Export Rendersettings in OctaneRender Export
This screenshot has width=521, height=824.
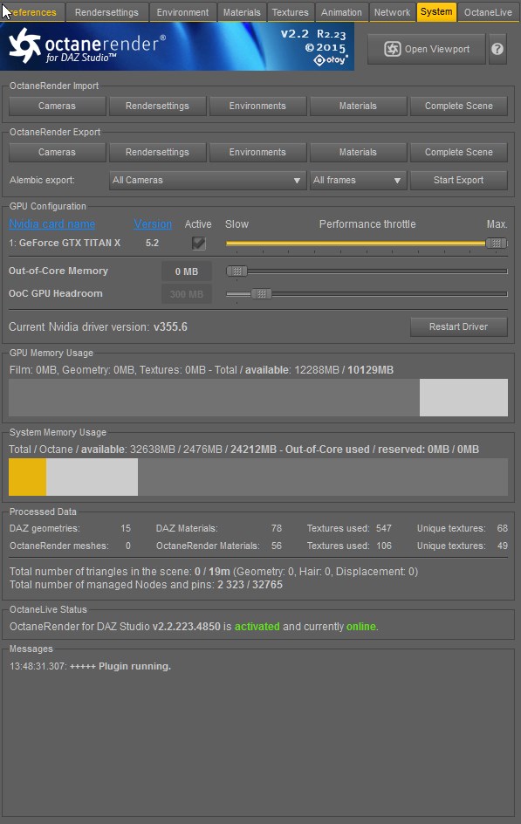[x=157, y=152]
